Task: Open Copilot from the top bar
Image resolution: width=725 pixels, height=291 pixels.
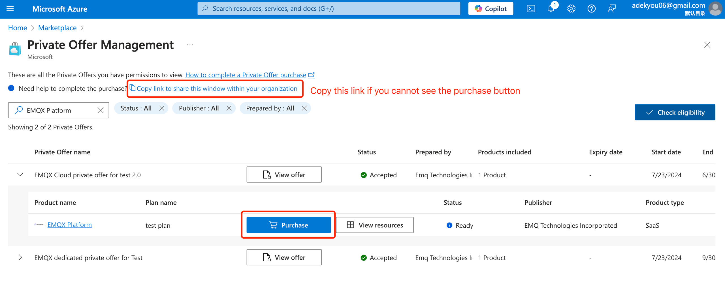Action: (490, 8)
